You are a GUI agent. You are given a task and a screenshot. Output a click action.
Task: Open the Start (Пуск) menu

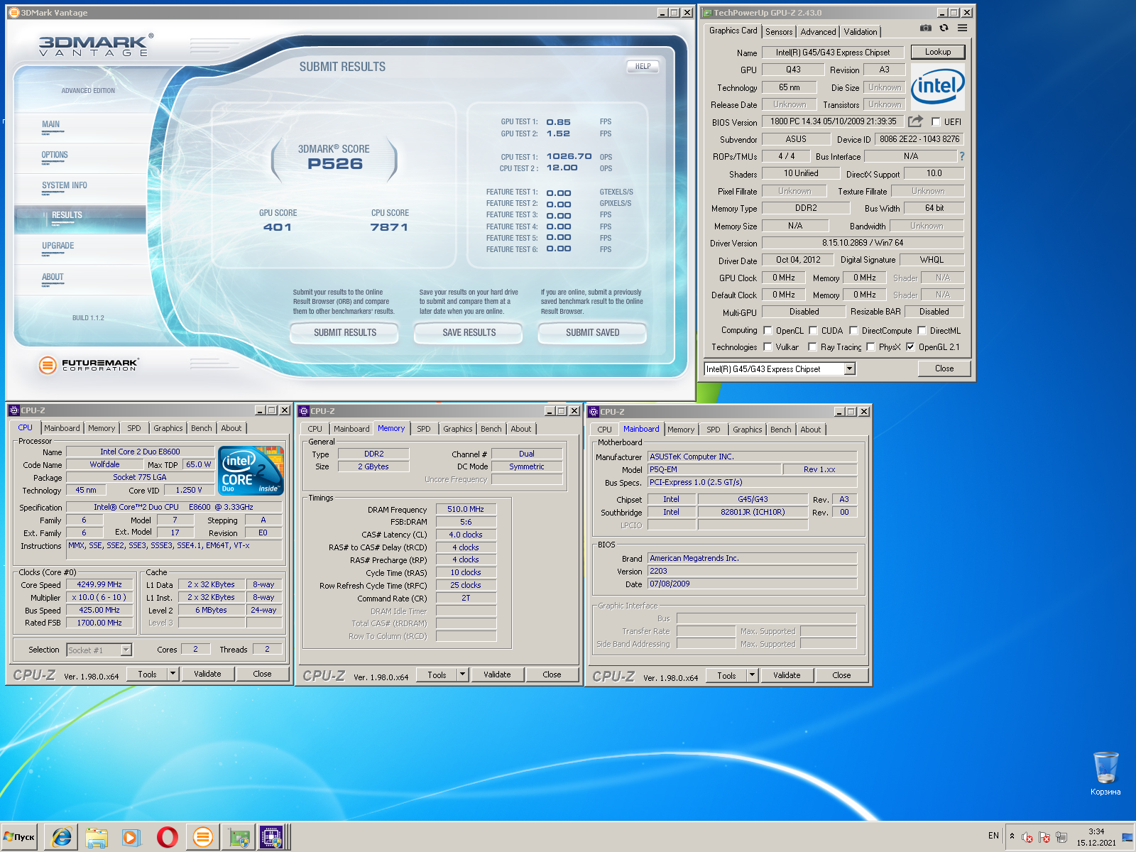point(20,837)
